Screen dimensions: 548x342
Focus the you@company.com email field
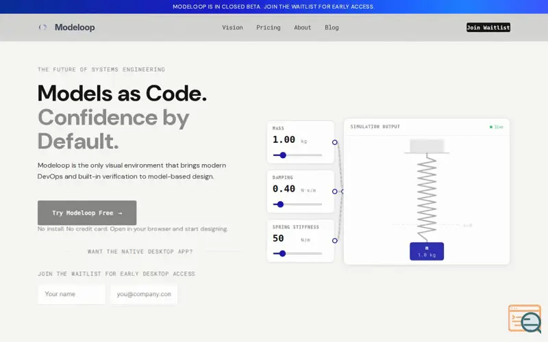[144, 294]
